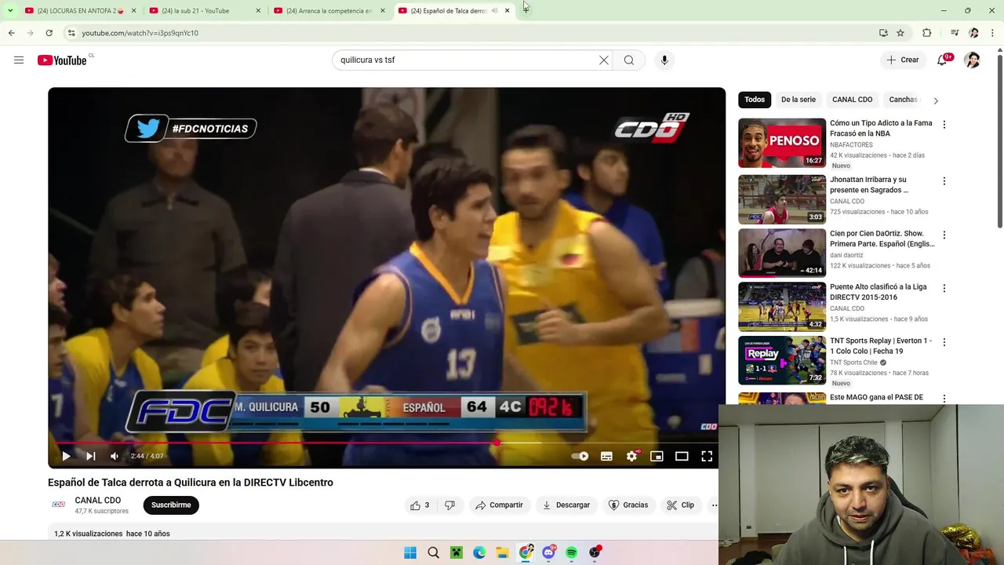Reload the page
The width and height of the screenshot is (1004, 565).
tap(49, 33)
